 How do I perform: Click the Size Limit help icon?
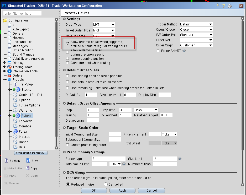coord(180,159)
